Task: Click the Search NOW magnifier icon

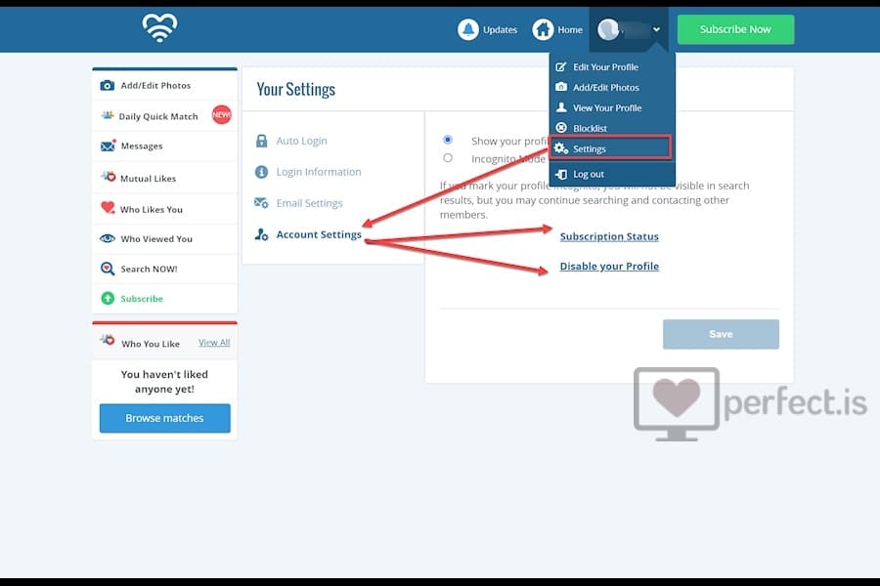Action: (x=108, y=268)
